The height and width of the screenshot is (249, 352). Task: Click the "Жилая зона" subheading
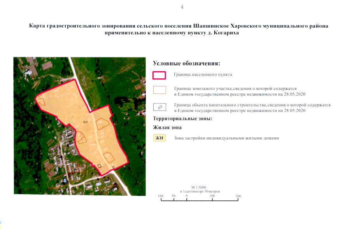(x=167, y=127)
